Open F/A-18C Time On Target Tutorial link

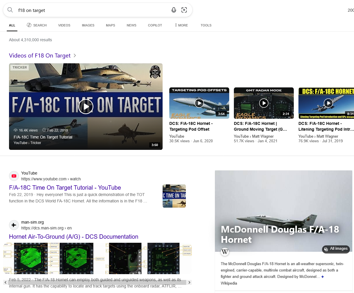click(x=65, y=188)
